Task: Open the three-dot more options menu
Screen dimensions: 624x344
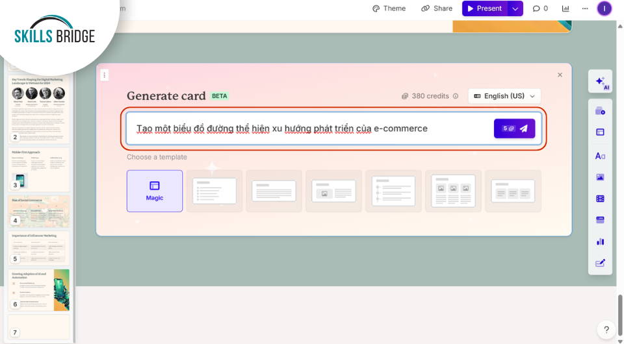Action: click(x=584, y=8)
